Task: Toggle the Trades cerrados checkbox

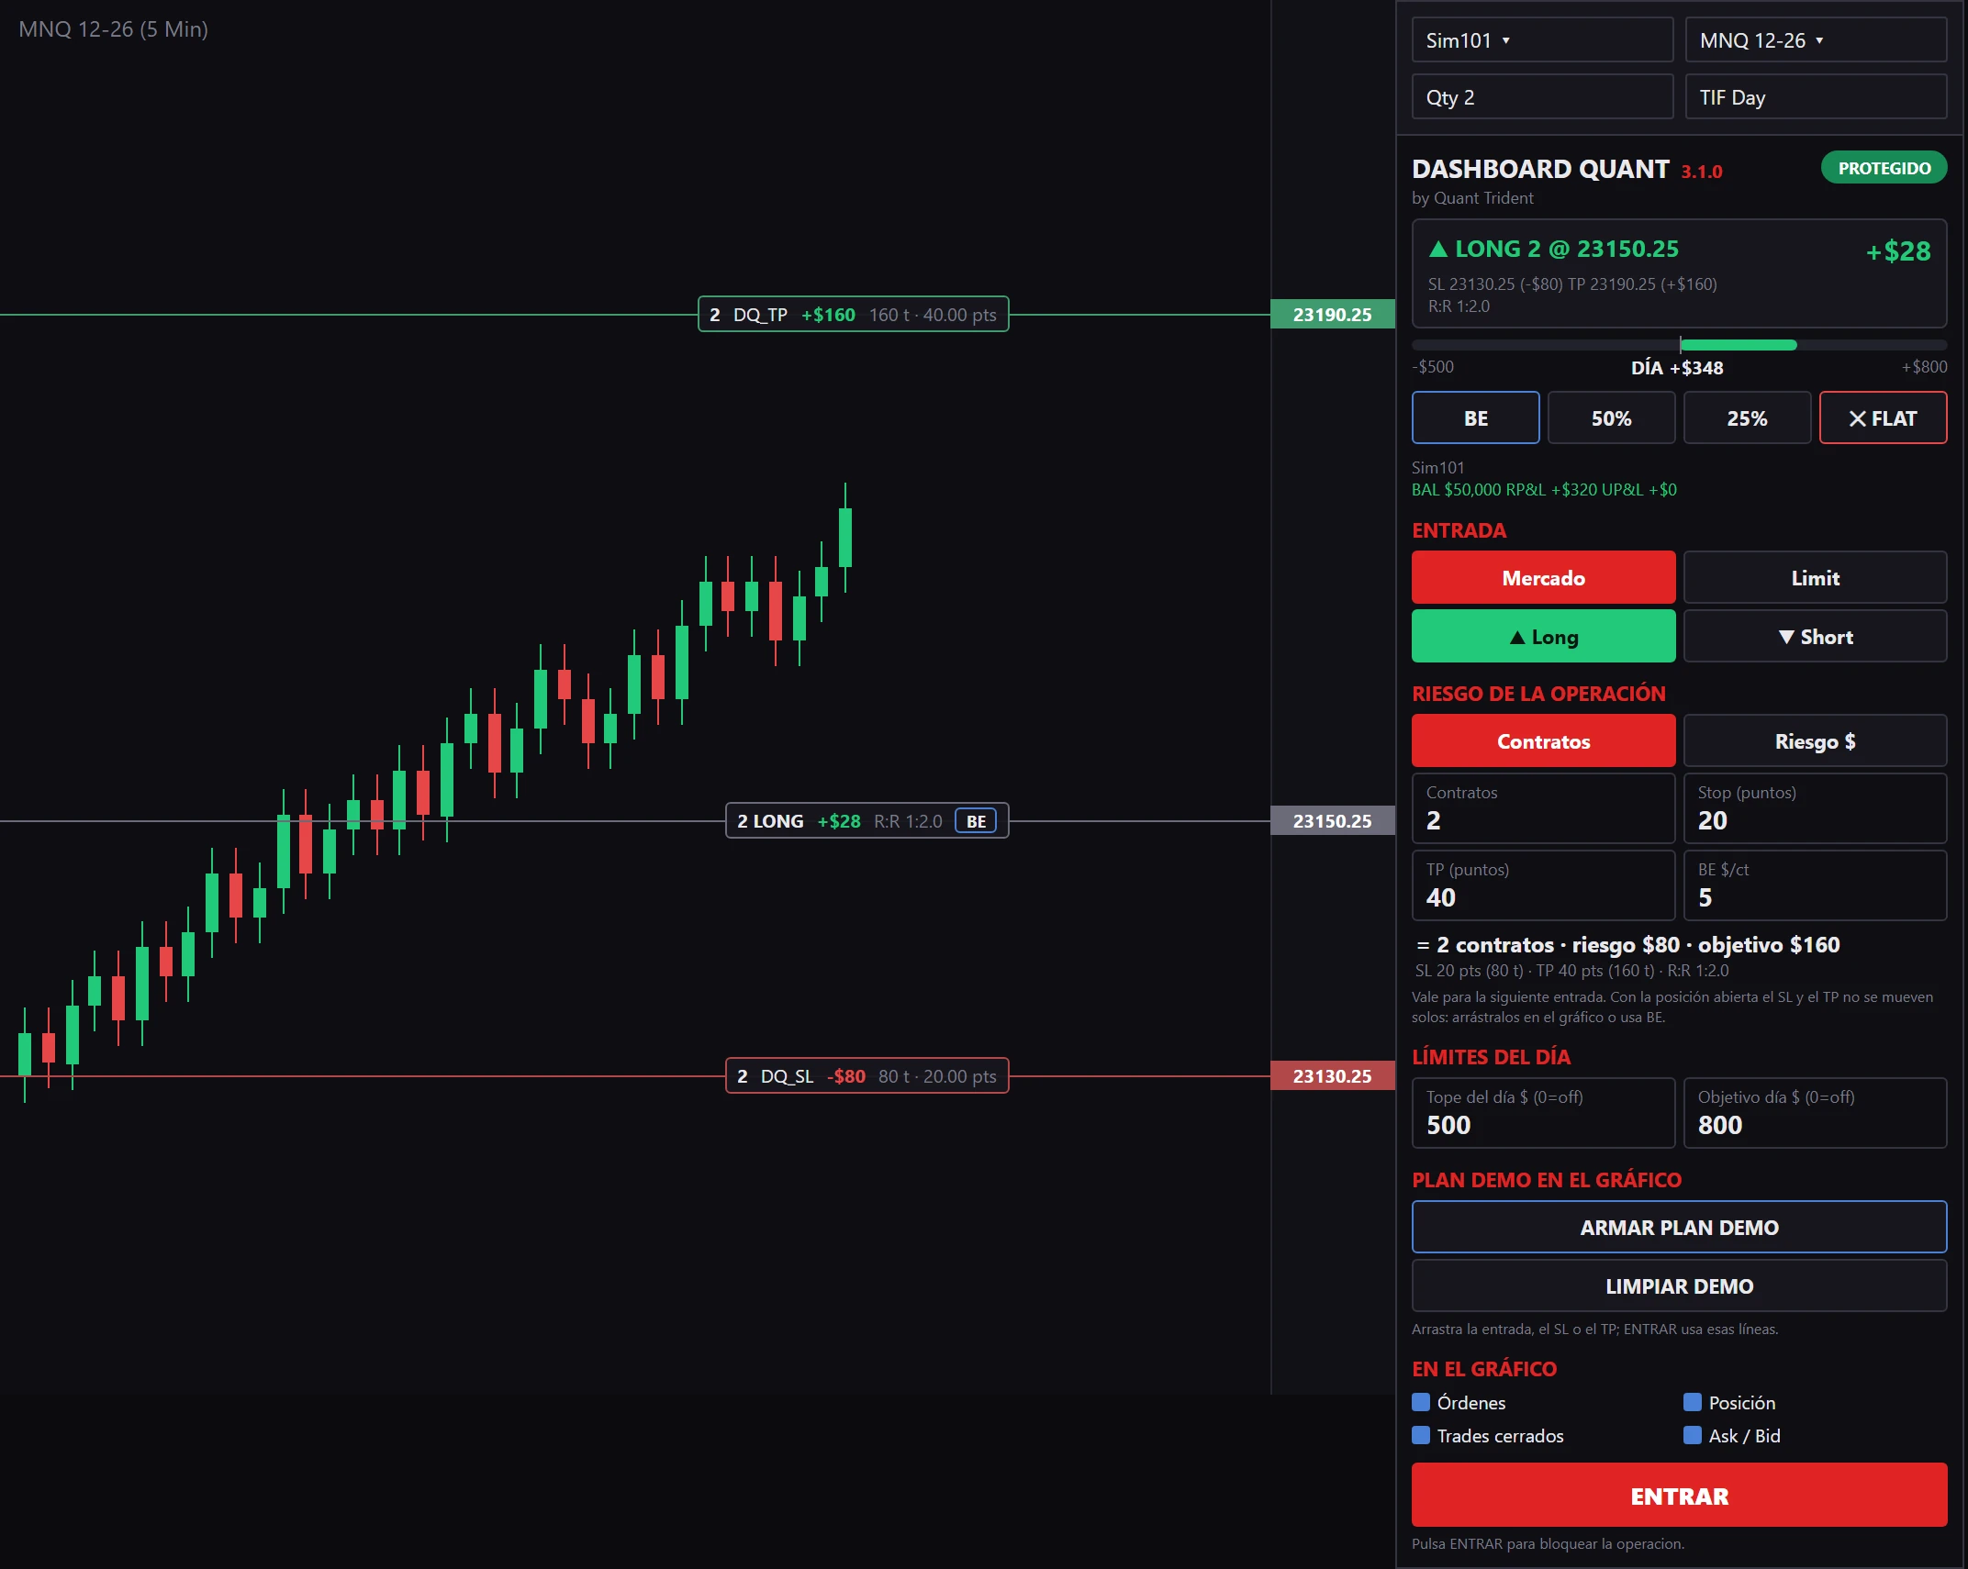Action: 1421,1435
